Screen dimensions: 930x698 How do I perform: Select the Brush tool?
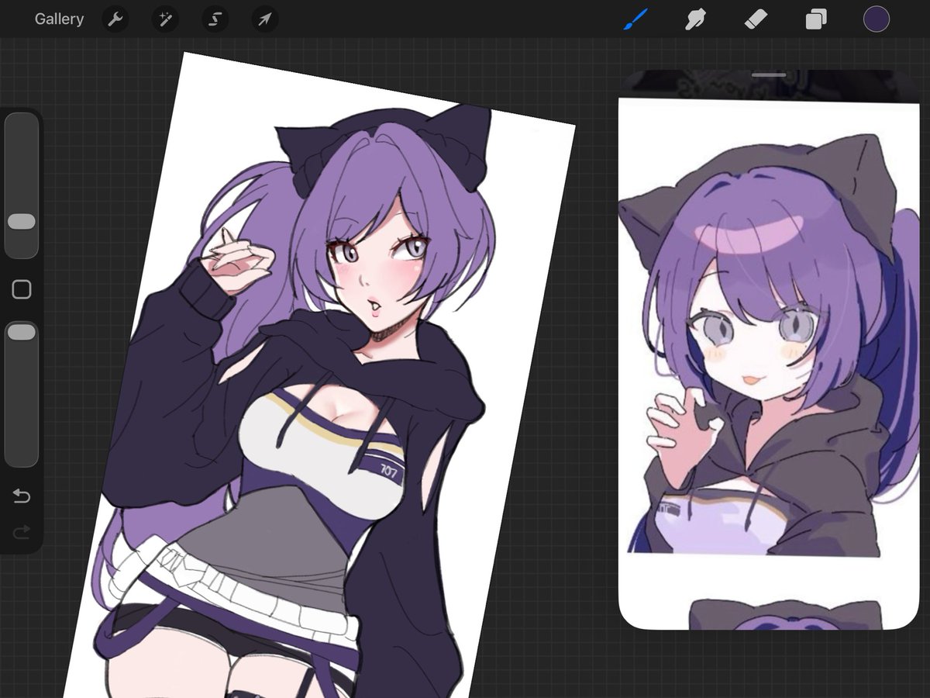(x=634, y=19)
